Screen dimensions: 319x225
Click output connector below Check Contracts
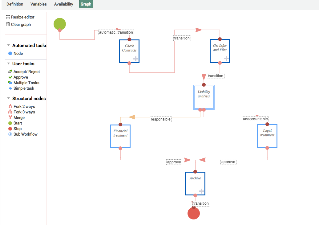click(x=129, y=63)
